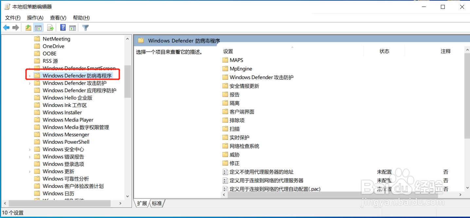Expand Windows Defender 攻击防护 tree node
The width and height of the screenshot is (470, 218).
point(29,83)
